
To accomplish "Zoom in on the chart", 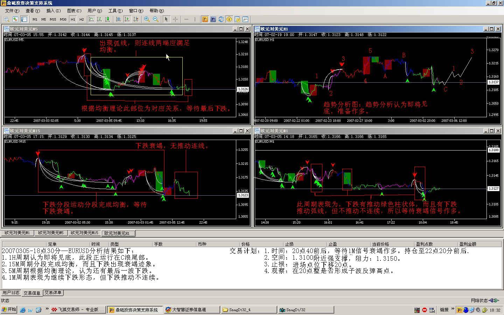I will (147, 19).
